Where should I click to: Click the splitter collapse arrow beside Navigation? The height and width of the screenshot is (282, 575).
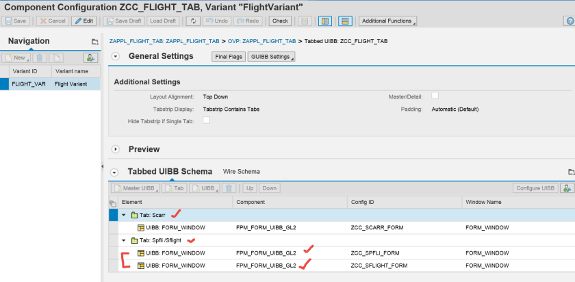point(102,166)
